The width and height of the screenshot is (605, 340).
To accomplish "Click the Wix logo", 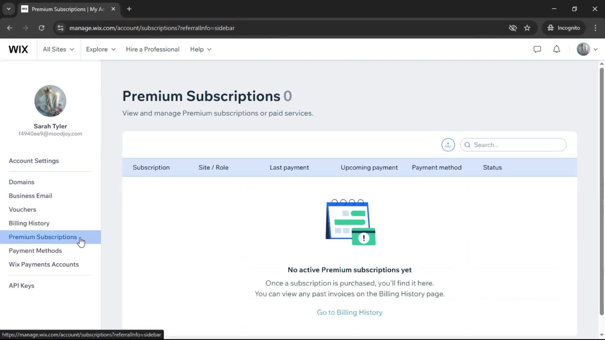I will (18, 49).
